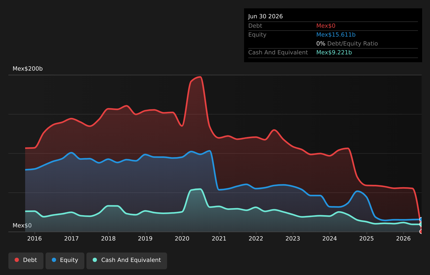Click the Mex$0 y-axis label

click(x=22, y=226)
